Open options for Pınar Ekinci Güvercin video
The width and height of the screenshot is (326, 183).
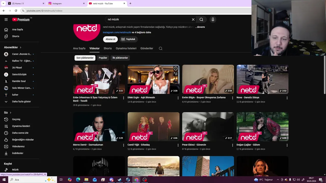pyautogui.click(x=233, y=145)
